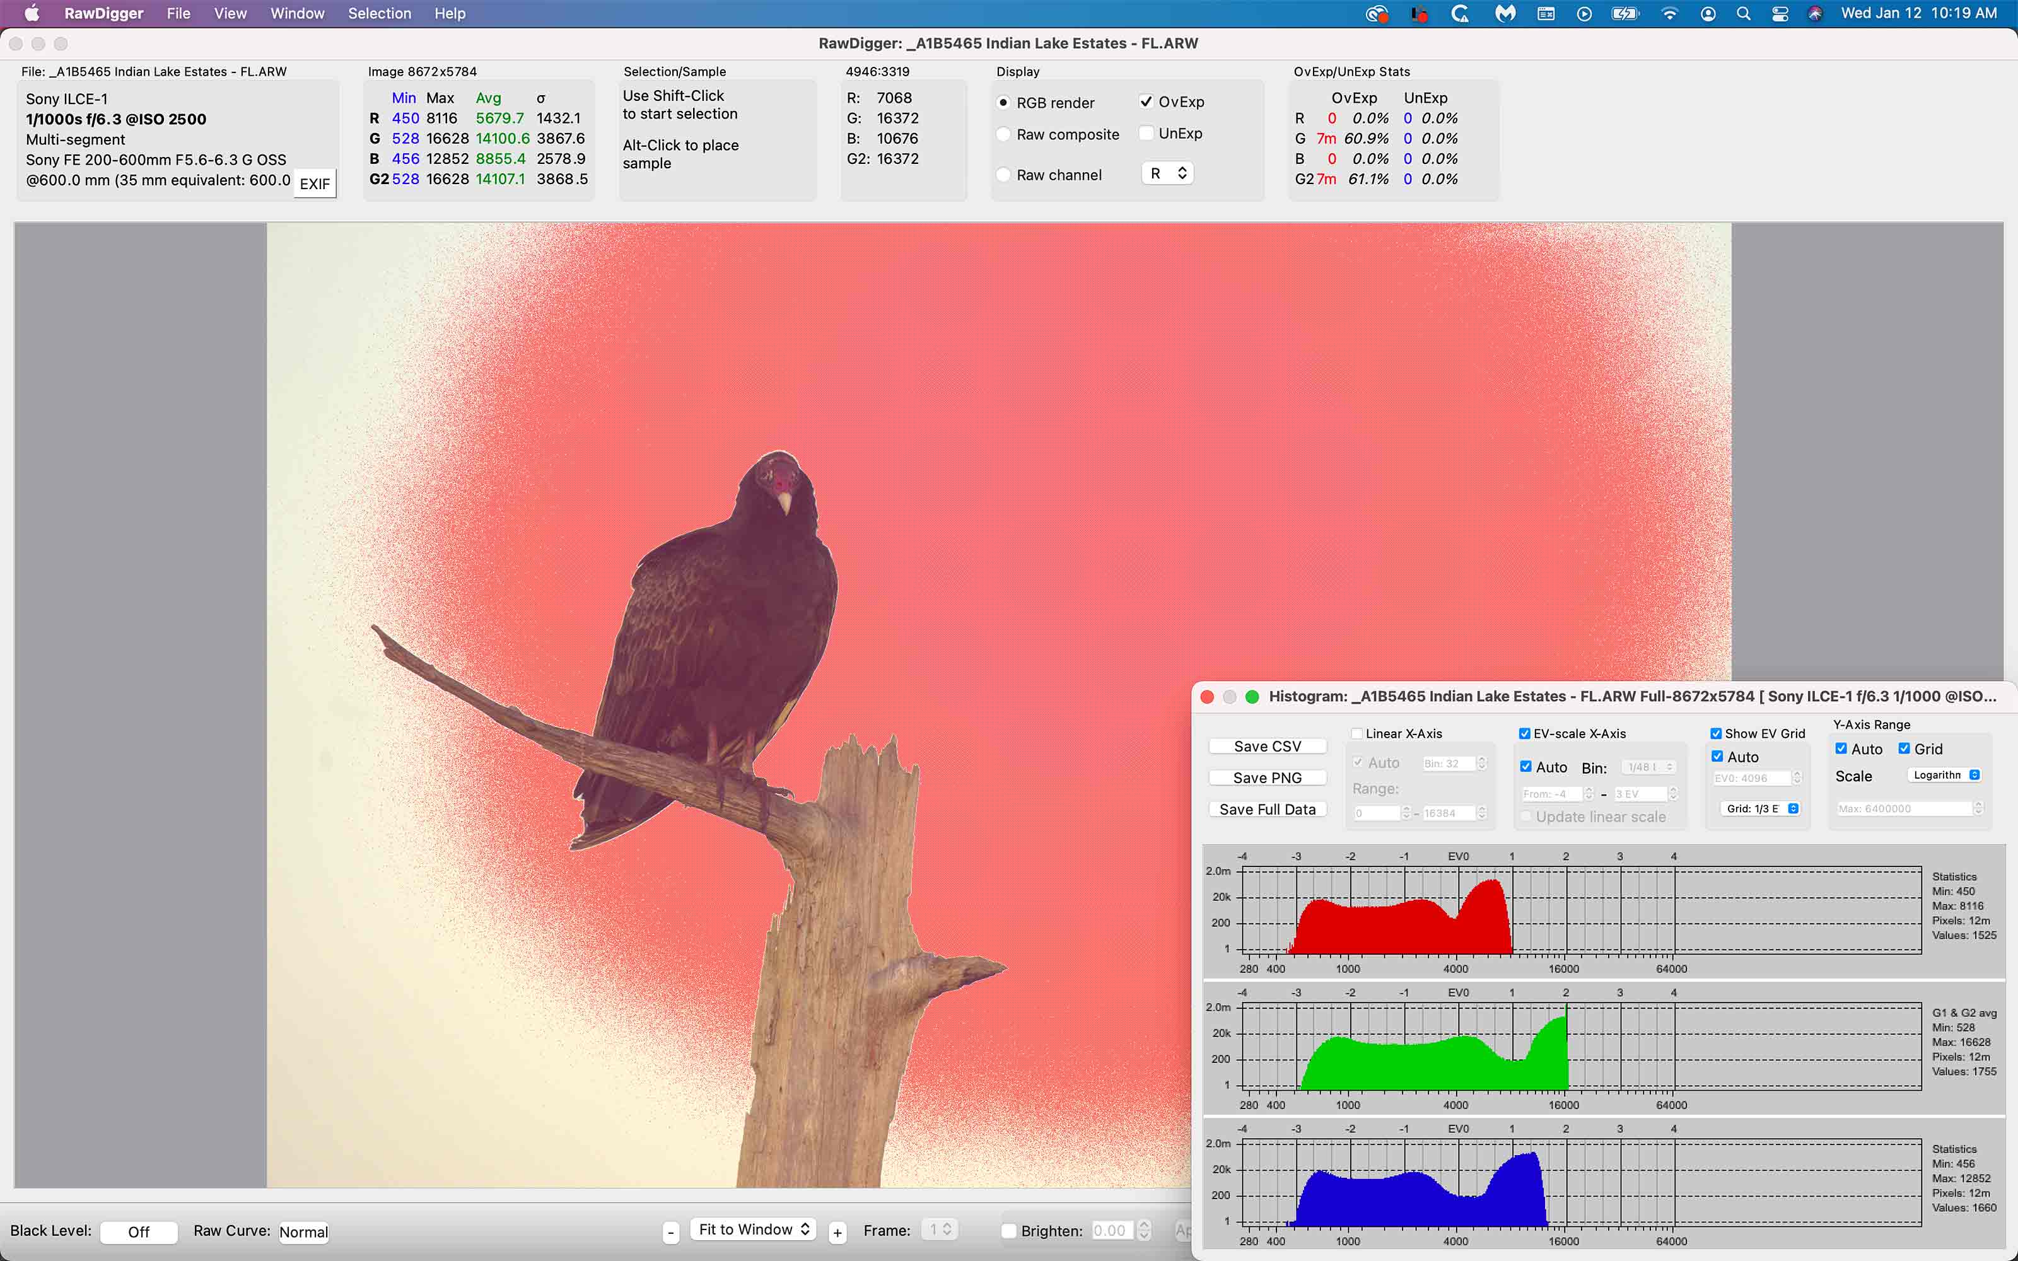Click Save PNG in Histogram window
The height and width of the screenshot is (1261, 2018).
coord(1267,778)
